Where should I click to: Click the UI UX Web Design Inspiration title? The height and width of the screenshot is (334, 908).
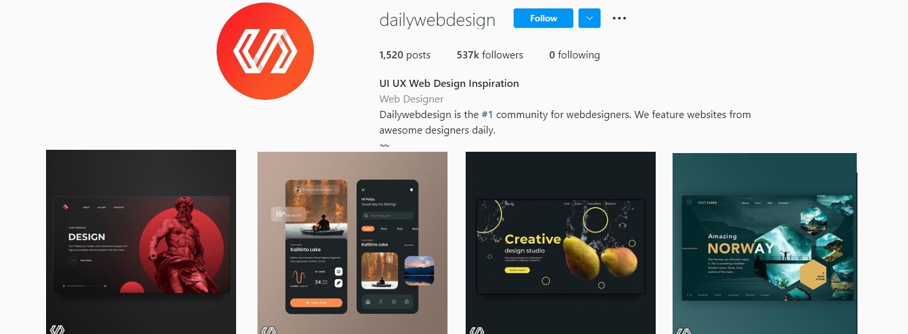(x=449, y=84)
